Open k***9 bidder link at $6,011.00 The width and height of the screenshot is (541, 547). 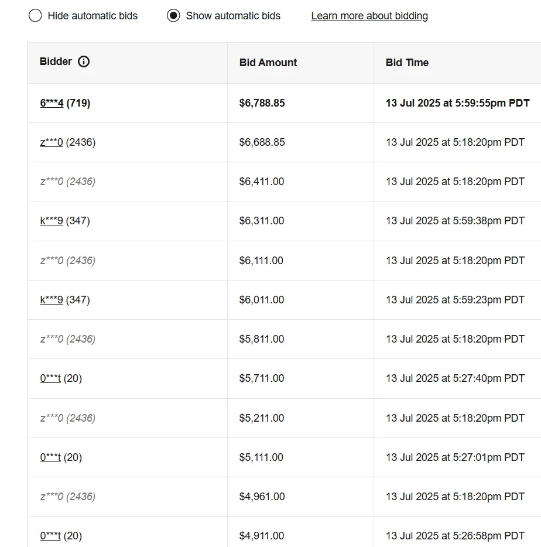point(52,300)
